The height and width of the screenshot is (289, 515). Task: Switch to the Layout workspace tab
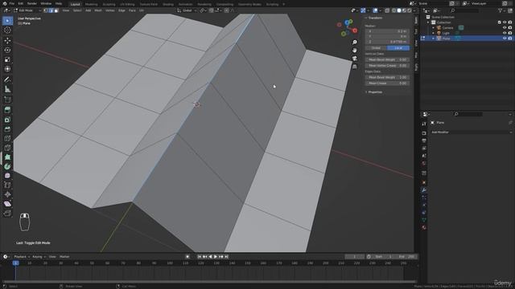point(75,4)
